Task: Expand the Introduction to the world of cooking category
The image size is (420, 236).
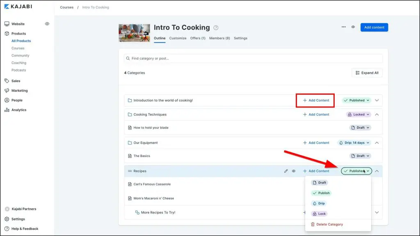Action: 377,100
